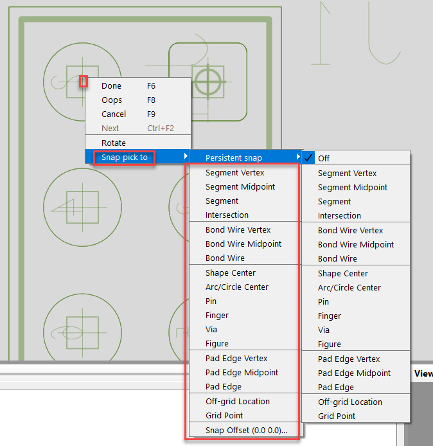
Task: Choose Done in the context menu
Action: tap(111, 85)
